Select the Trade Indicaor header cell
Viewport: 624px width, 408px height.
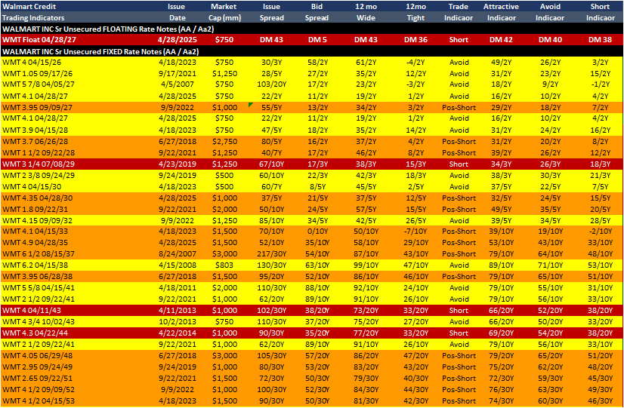[458, 12]
